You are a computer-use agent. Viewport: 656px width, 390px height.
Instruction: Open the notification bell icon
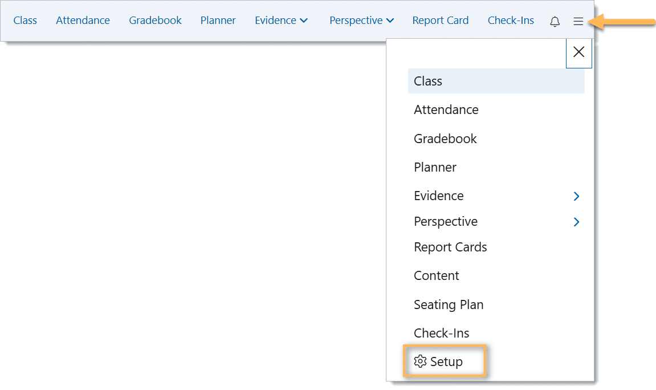pos(555,21)
